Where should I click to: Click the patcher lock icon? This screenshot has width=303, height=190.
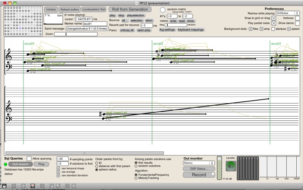[x=4, y=186]
